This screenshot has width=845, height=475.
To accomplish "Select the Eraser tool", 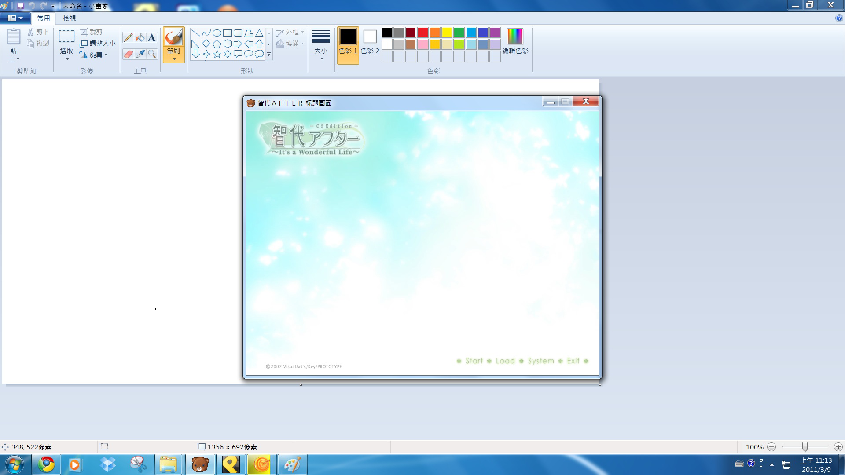I will (128, 54).
